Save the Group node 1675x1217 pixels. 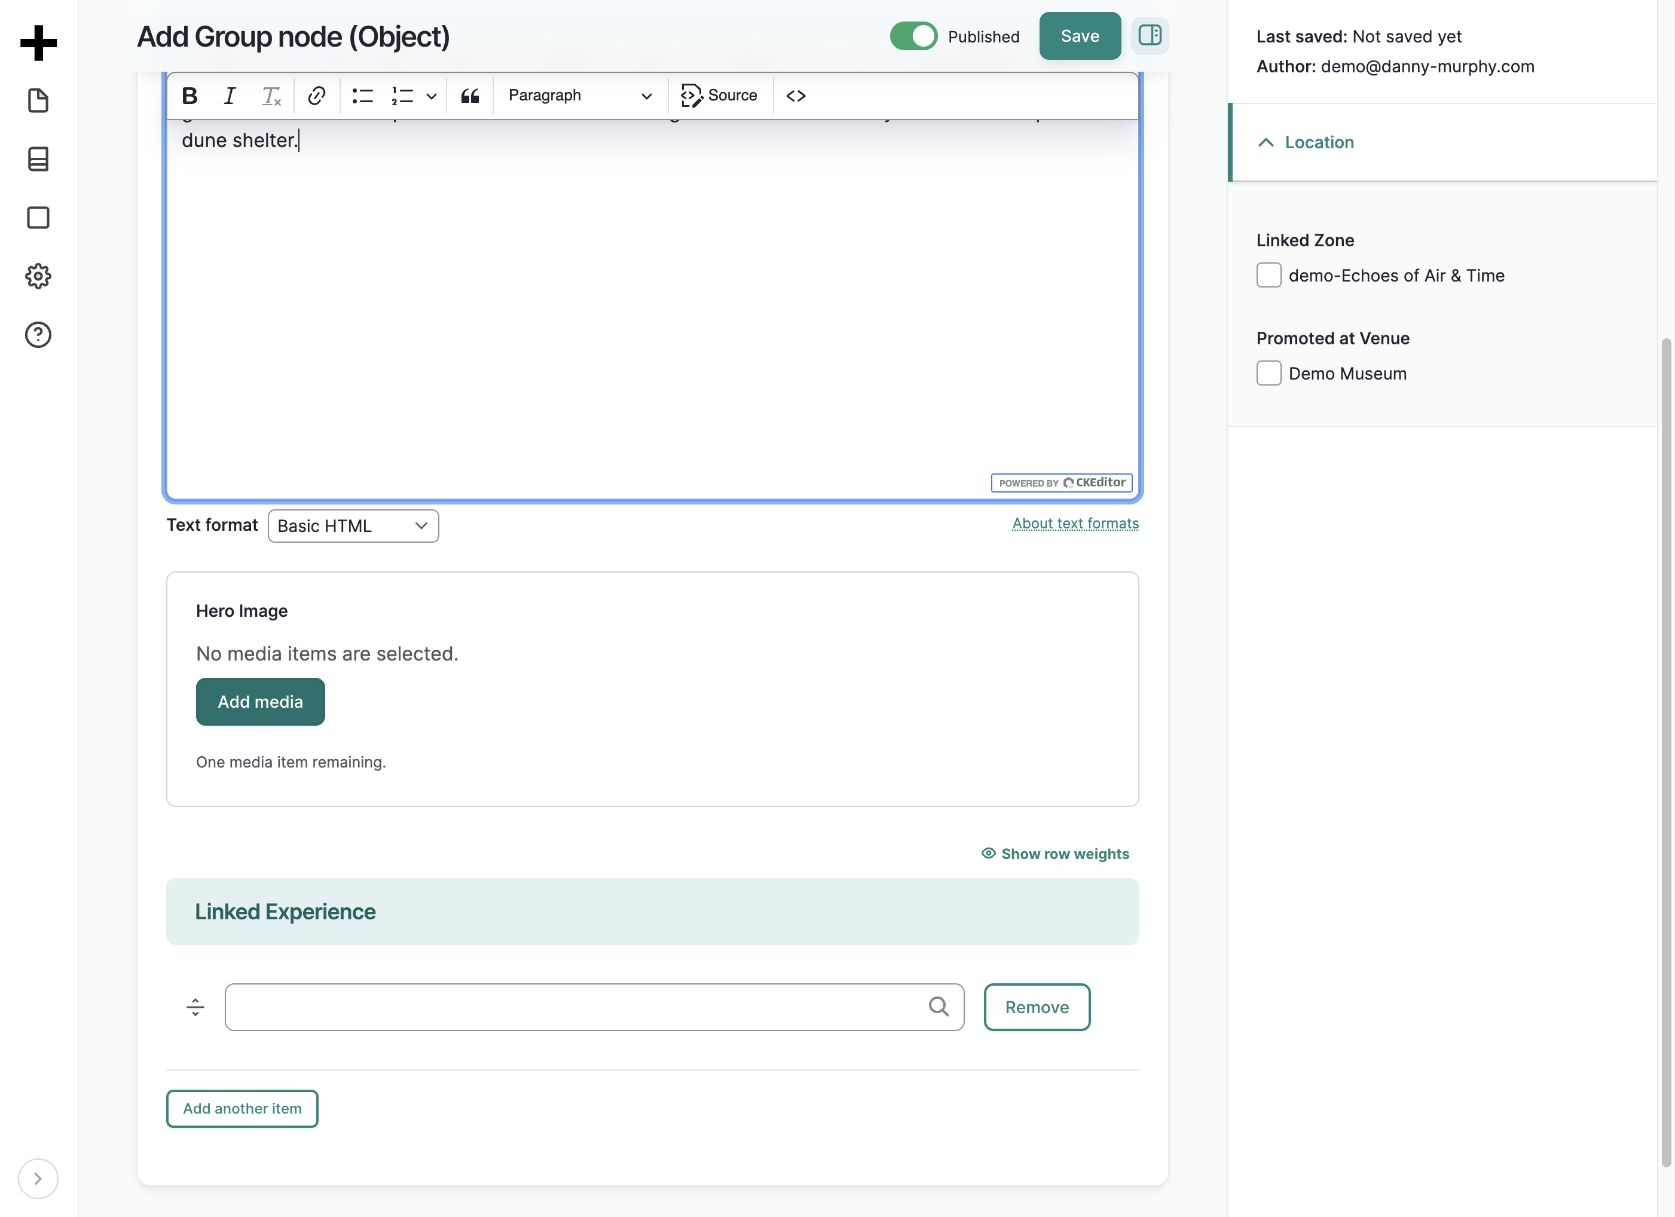[1080, 35]
